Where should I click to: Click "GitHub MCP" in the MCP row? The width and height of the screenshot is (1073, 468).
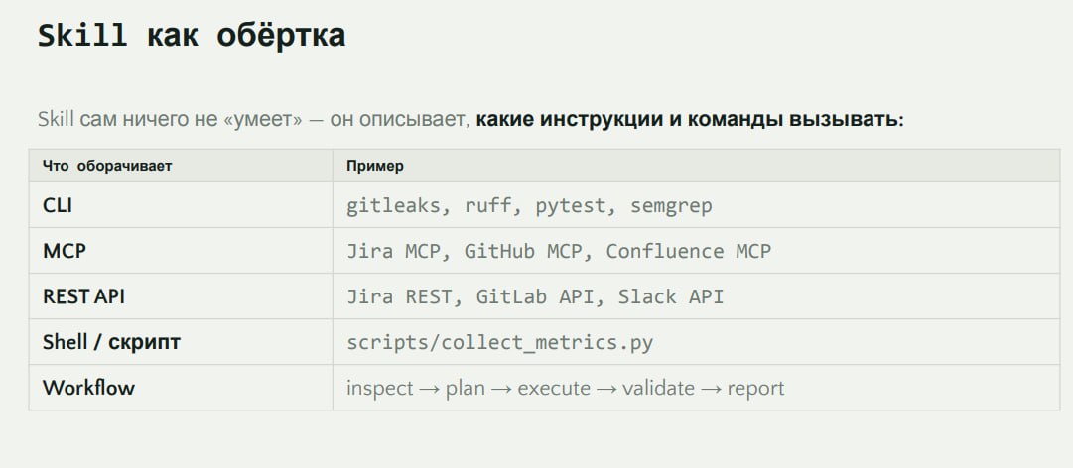point(523,251)
